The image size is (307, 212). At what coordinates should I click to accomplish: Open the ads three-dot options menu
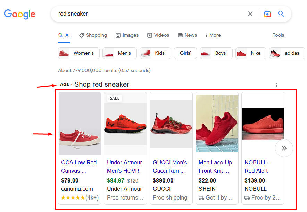[x=277, y=85]
